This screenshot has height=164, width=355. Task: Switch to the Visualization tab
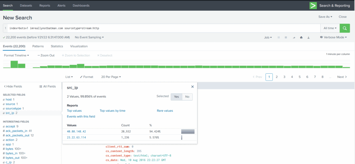[79, 46]
